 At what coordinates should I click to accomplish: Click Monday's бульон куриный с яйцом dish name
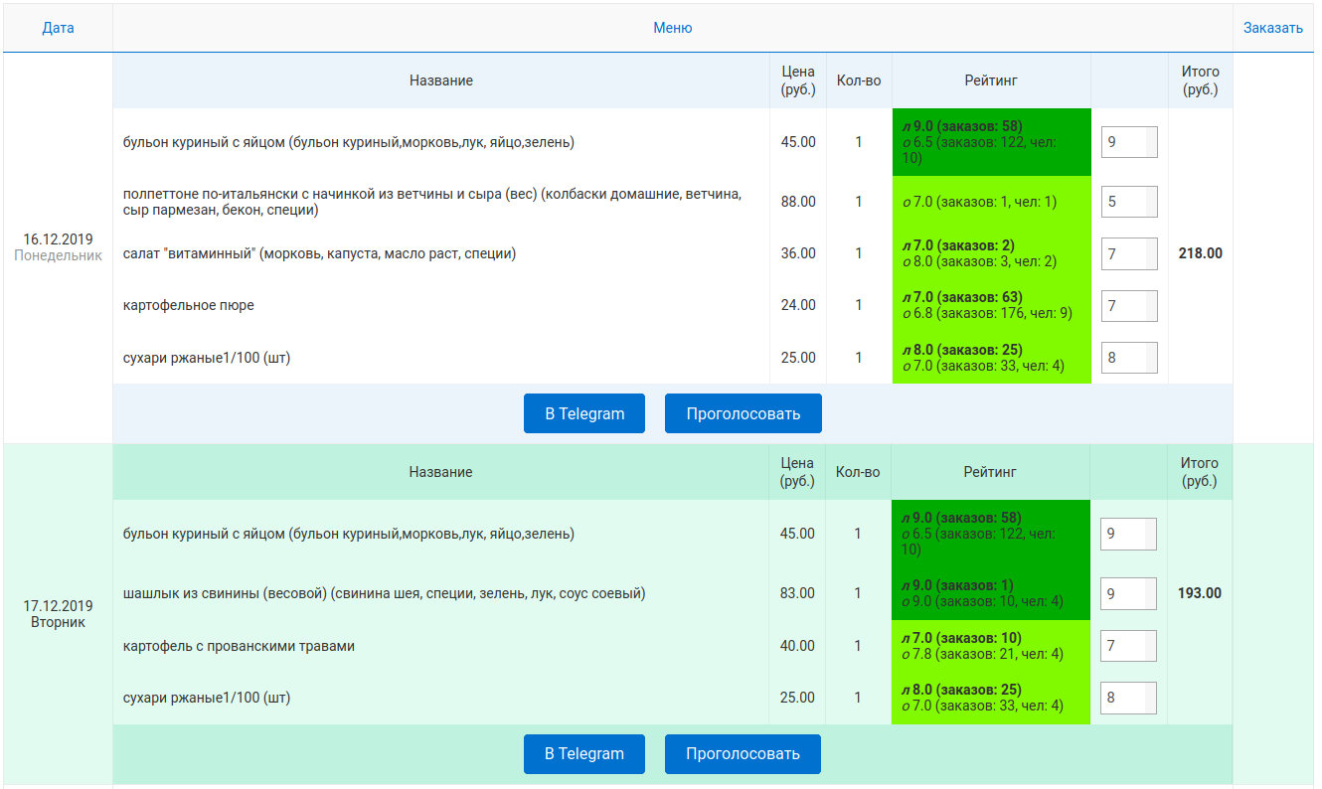tap(349, 142)
